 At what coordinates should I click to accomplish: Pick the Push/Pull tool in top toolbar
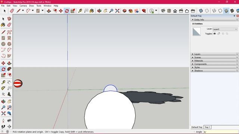(x=49, y=11)
